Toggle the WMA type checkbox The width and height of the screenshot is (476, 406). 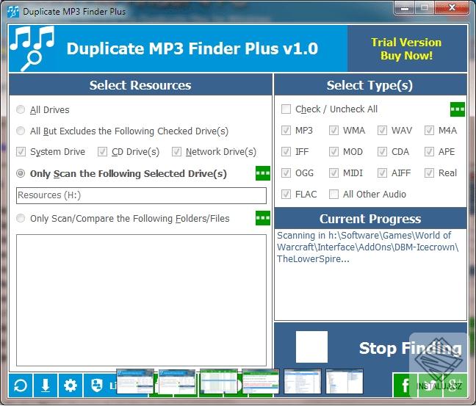[x=333, y=130]
